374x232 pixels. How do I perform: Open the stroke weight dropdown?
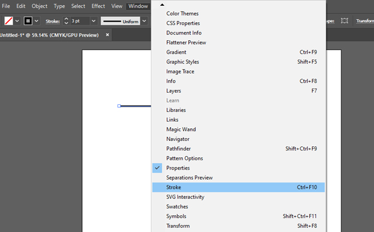[x=93, y=21]
